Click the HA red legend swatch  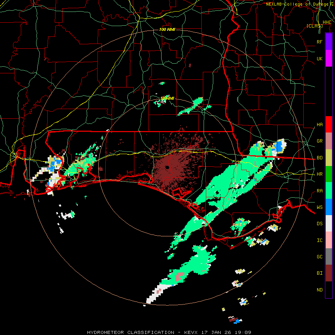pyautogui.click(x=329, y=124)
